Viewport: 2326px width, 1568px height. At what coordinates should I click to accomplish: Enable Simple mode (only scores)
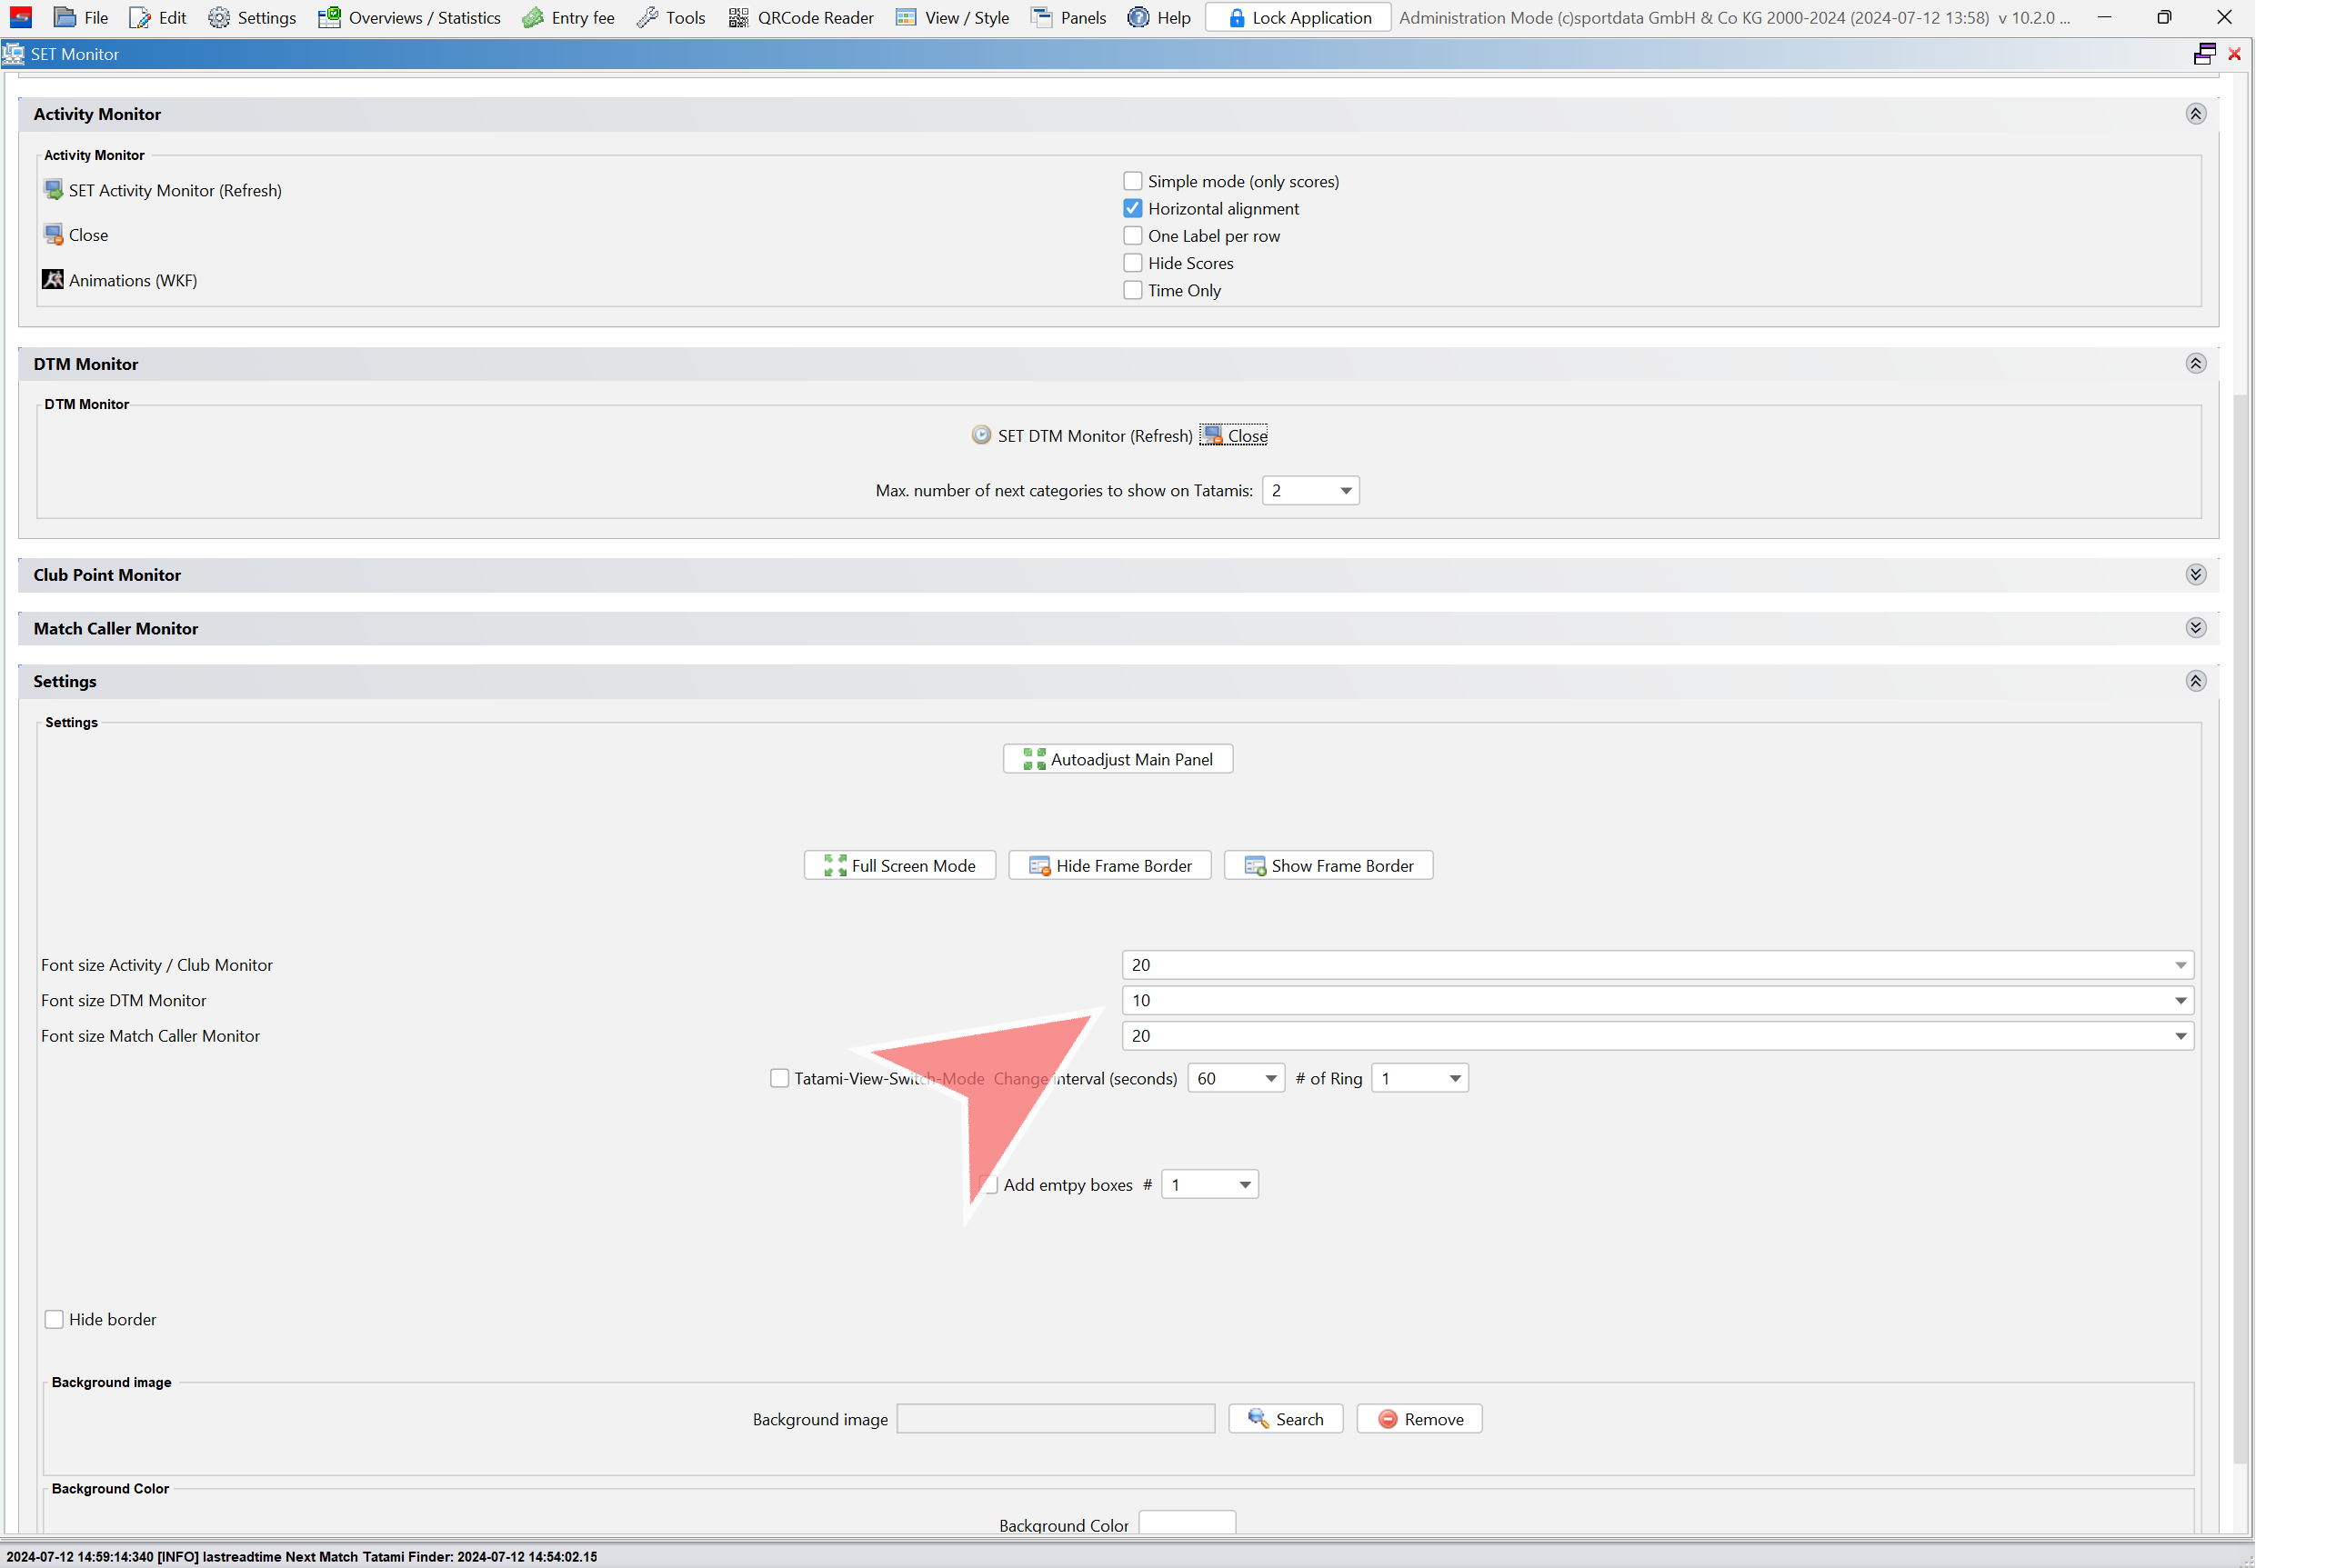(1132, 181)
